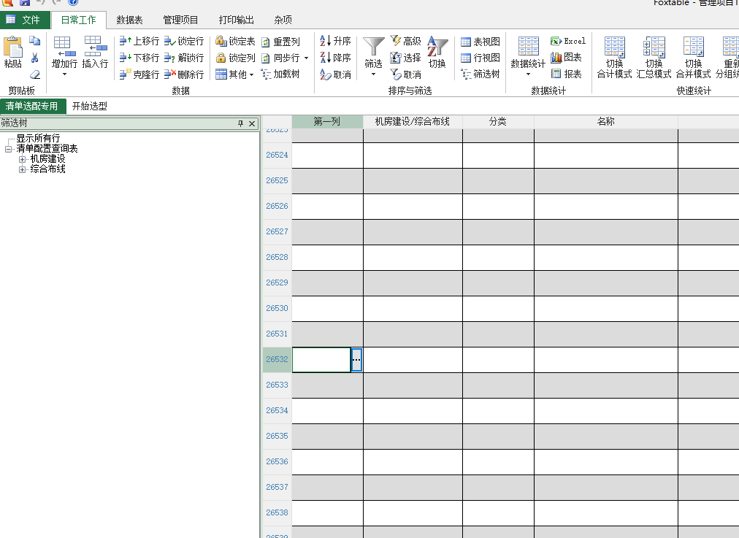This screenshot has height=538, width=739.
Task: Click the ellipsis button in row 26532
Action: click(357, 360)
